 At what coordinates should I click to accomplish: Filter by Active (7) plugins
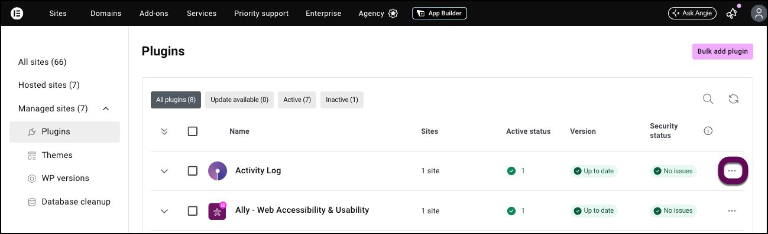(297, 100)
